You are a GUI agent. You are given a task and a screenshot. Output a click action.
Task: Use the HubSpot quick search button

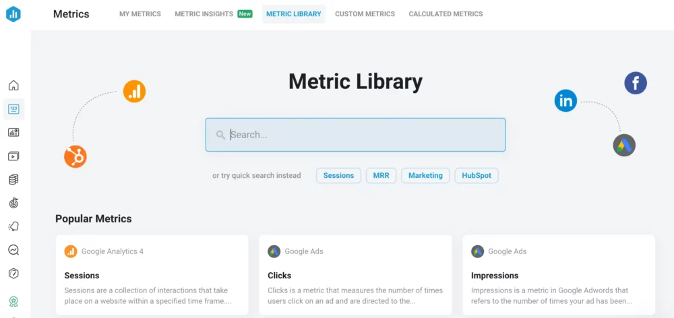(477, 175)
